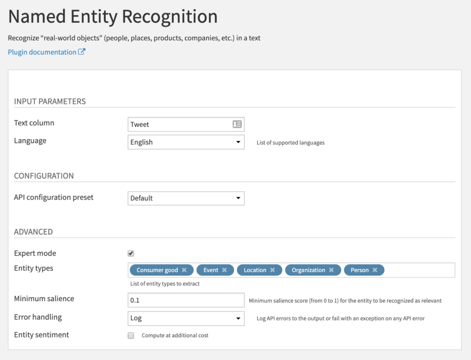Click the Named Entity Recognition heading
Viewport: 471px width, 360px height.
tap(113, 17)
